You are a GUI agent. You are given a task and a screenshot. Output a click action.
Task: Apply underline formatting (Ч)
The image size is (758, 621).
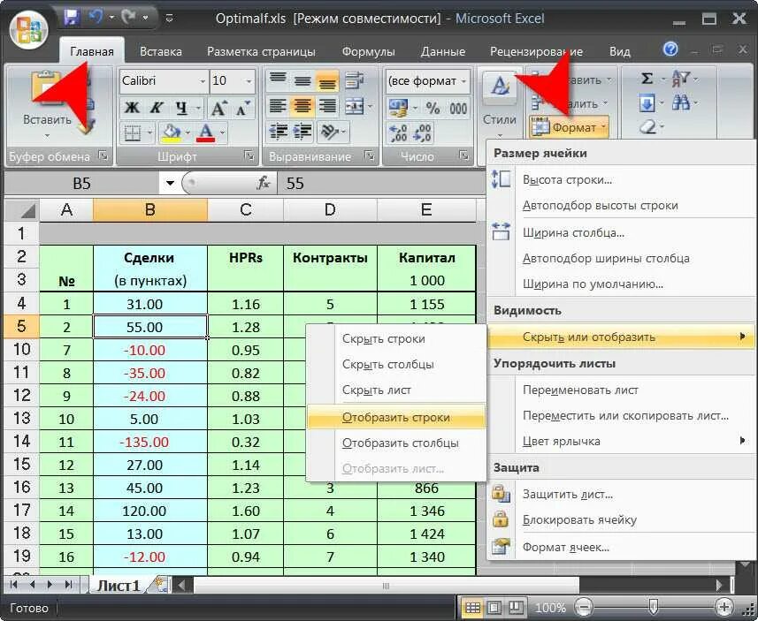point(180,108)
